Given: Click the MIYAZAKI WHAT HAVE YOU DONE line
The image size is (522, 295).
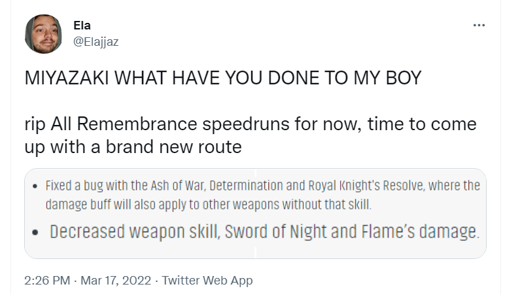Looking at the screenshot, I should point(223,78).
